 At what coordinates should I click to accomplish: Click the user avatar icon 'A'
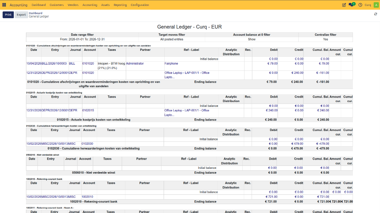coord(376,5)
